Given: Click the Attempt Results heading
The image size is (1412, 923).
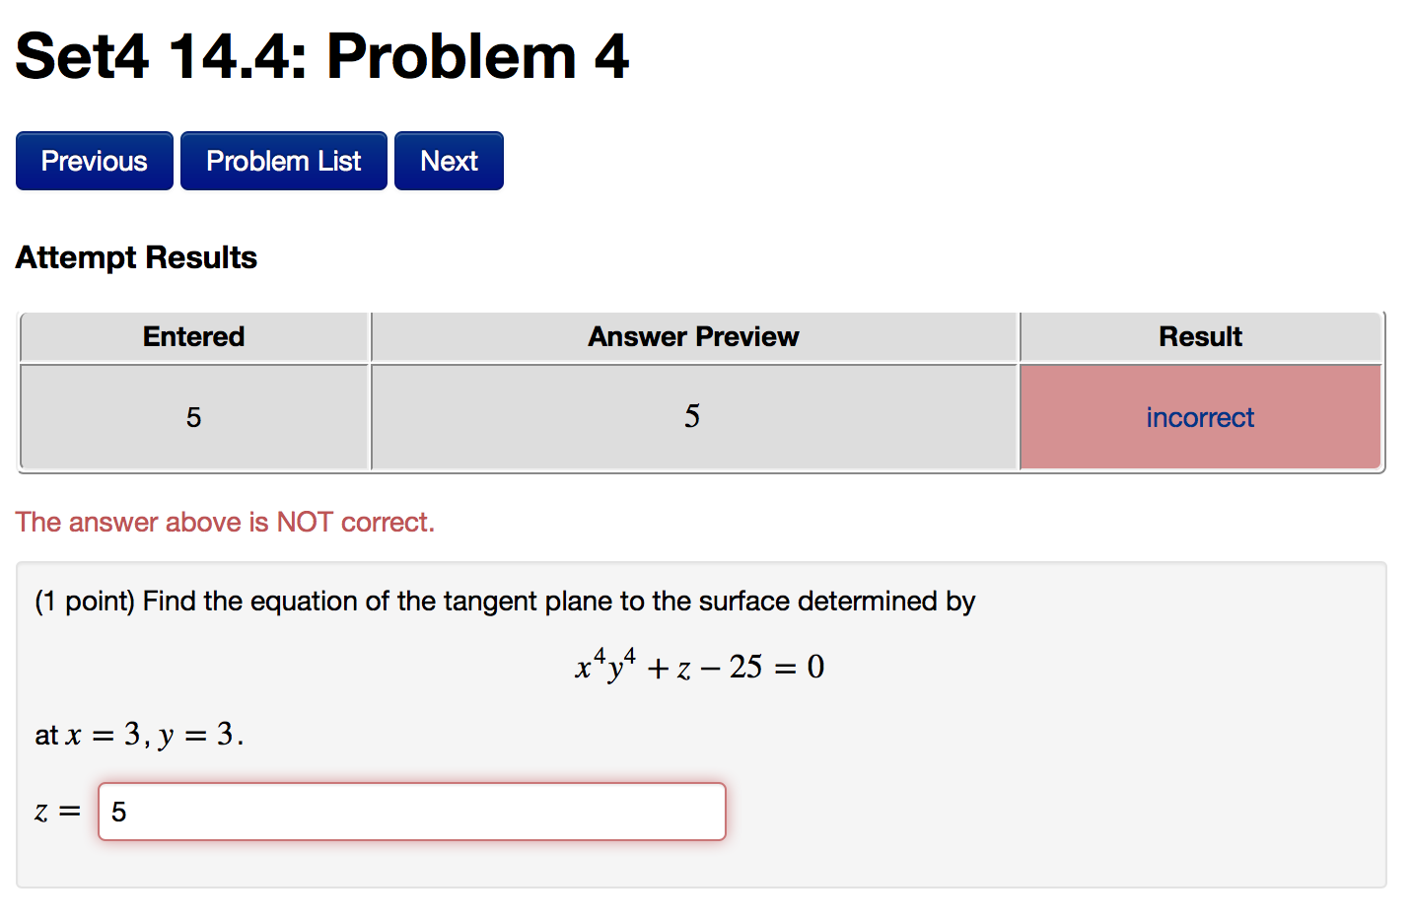Looking at the screenshot, I should pyautogui.click(x=136, y=257).
